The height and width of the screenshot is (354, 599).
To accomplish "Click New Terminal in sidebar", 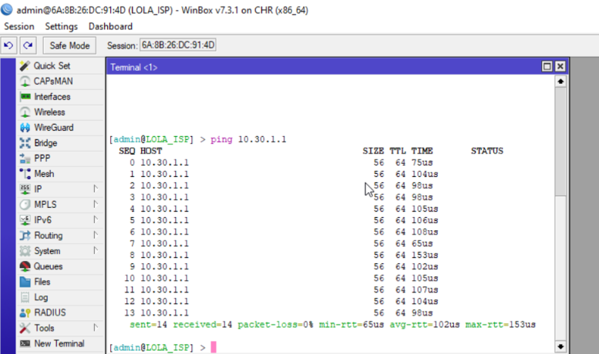I will [59, 343].
